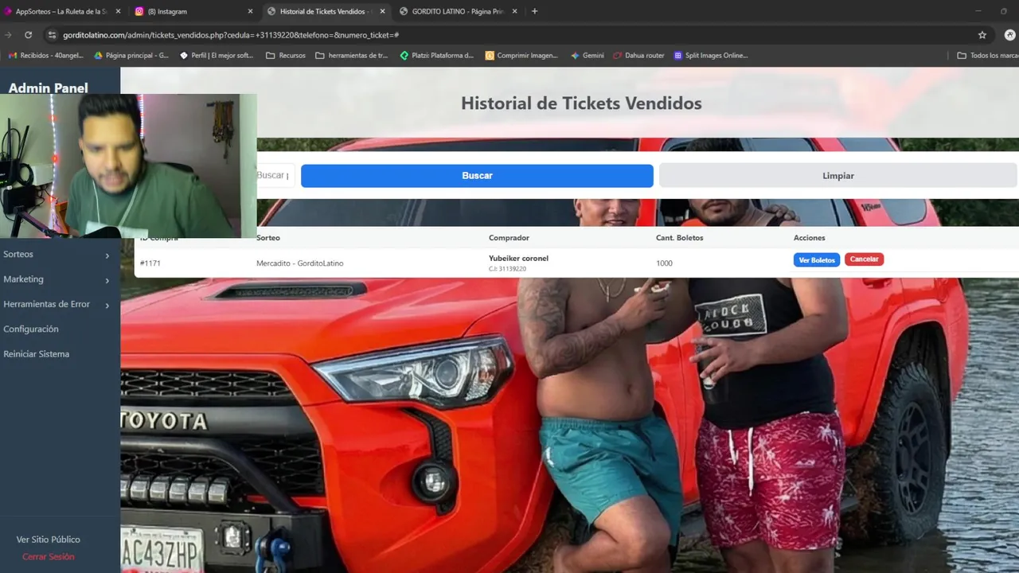Click the Limpiar button
This screenshot has height=573, width=1019.
837,176
